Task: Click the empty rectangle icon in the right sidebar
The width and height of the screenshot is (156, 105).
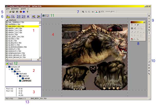Action: 149,56
